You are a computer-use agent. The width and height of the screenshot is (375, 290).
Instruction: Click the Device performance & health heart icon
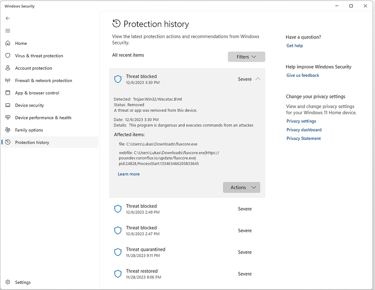(x=7, y=117)
